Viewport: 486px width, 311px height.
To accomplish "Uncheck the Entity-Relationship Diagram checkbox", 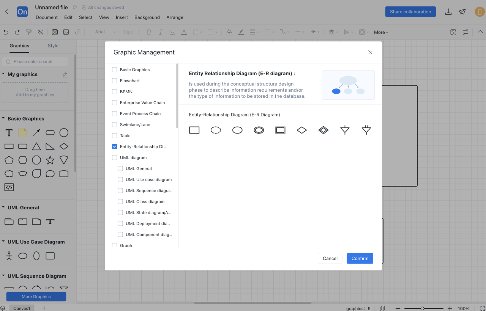I will click(x=115, y=146).
